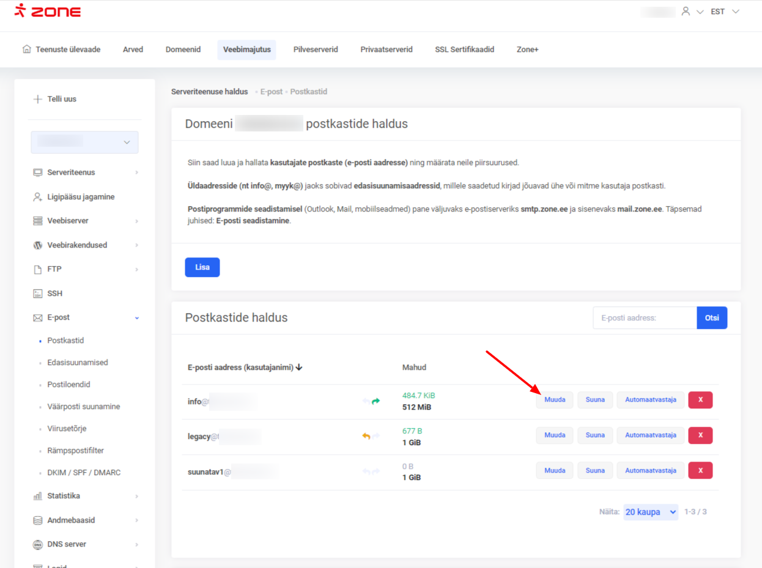Collapse the E-post sidebar section
Screen dimensions: 762x568
click(136, 318)
